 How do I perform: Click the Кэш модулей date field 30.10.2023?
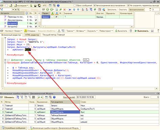(x=86, y=97)
